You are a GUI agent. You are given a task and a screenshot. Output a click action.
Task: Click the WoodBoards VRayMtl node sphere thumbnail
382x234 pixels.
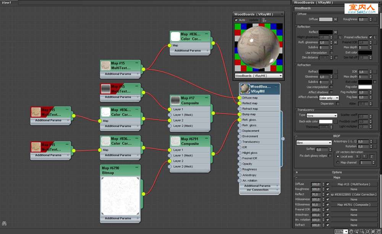pos(245,89)
